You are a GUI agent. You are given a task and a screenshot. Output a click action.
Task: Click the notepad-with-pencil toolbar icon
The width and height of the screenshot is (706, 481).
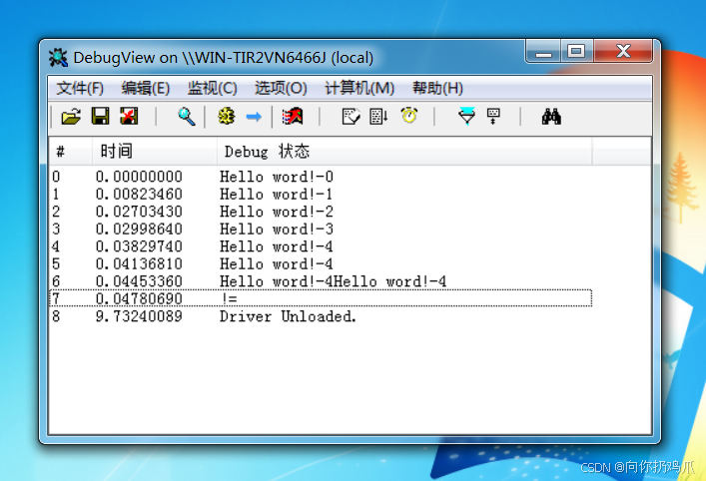(x=351, y=117)
